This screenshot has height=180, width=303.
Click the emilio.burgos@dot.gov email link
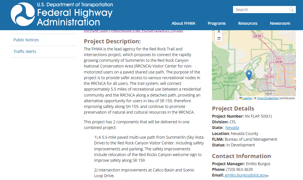point(245,175)
